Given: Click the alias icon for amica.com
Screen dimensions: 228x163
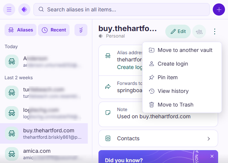Looking at the screenshot, I should point(12,154).
